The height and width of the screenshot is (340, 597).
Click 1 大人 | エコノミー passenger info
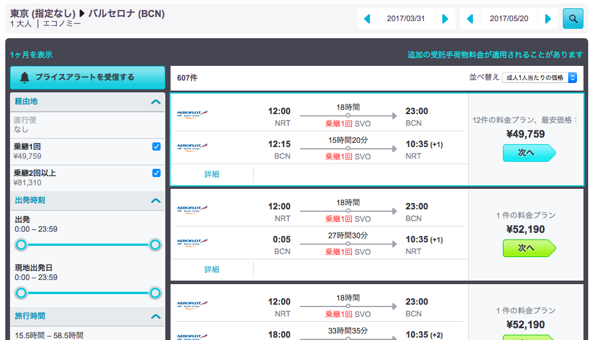coord(45,24)
